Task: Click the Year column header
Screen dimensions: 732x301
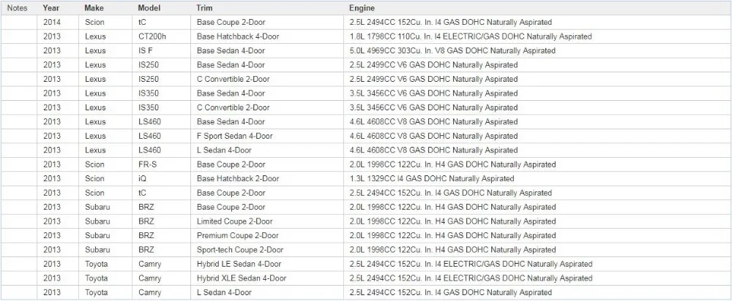Action: point(51,8)
